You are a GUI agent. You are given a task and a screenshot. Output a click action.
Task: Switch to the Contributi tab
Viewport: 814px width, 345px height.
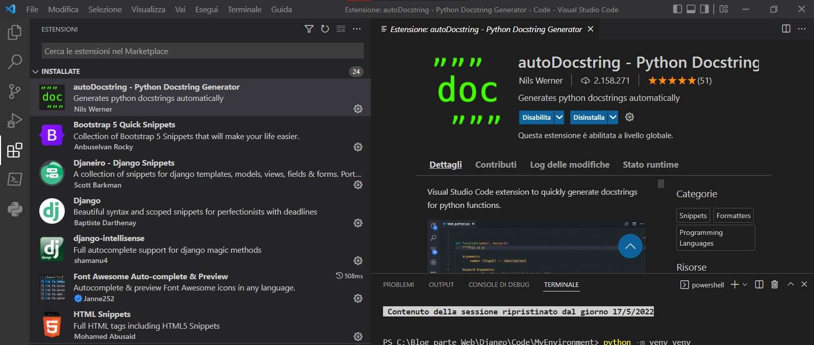(x=496, y=165)
